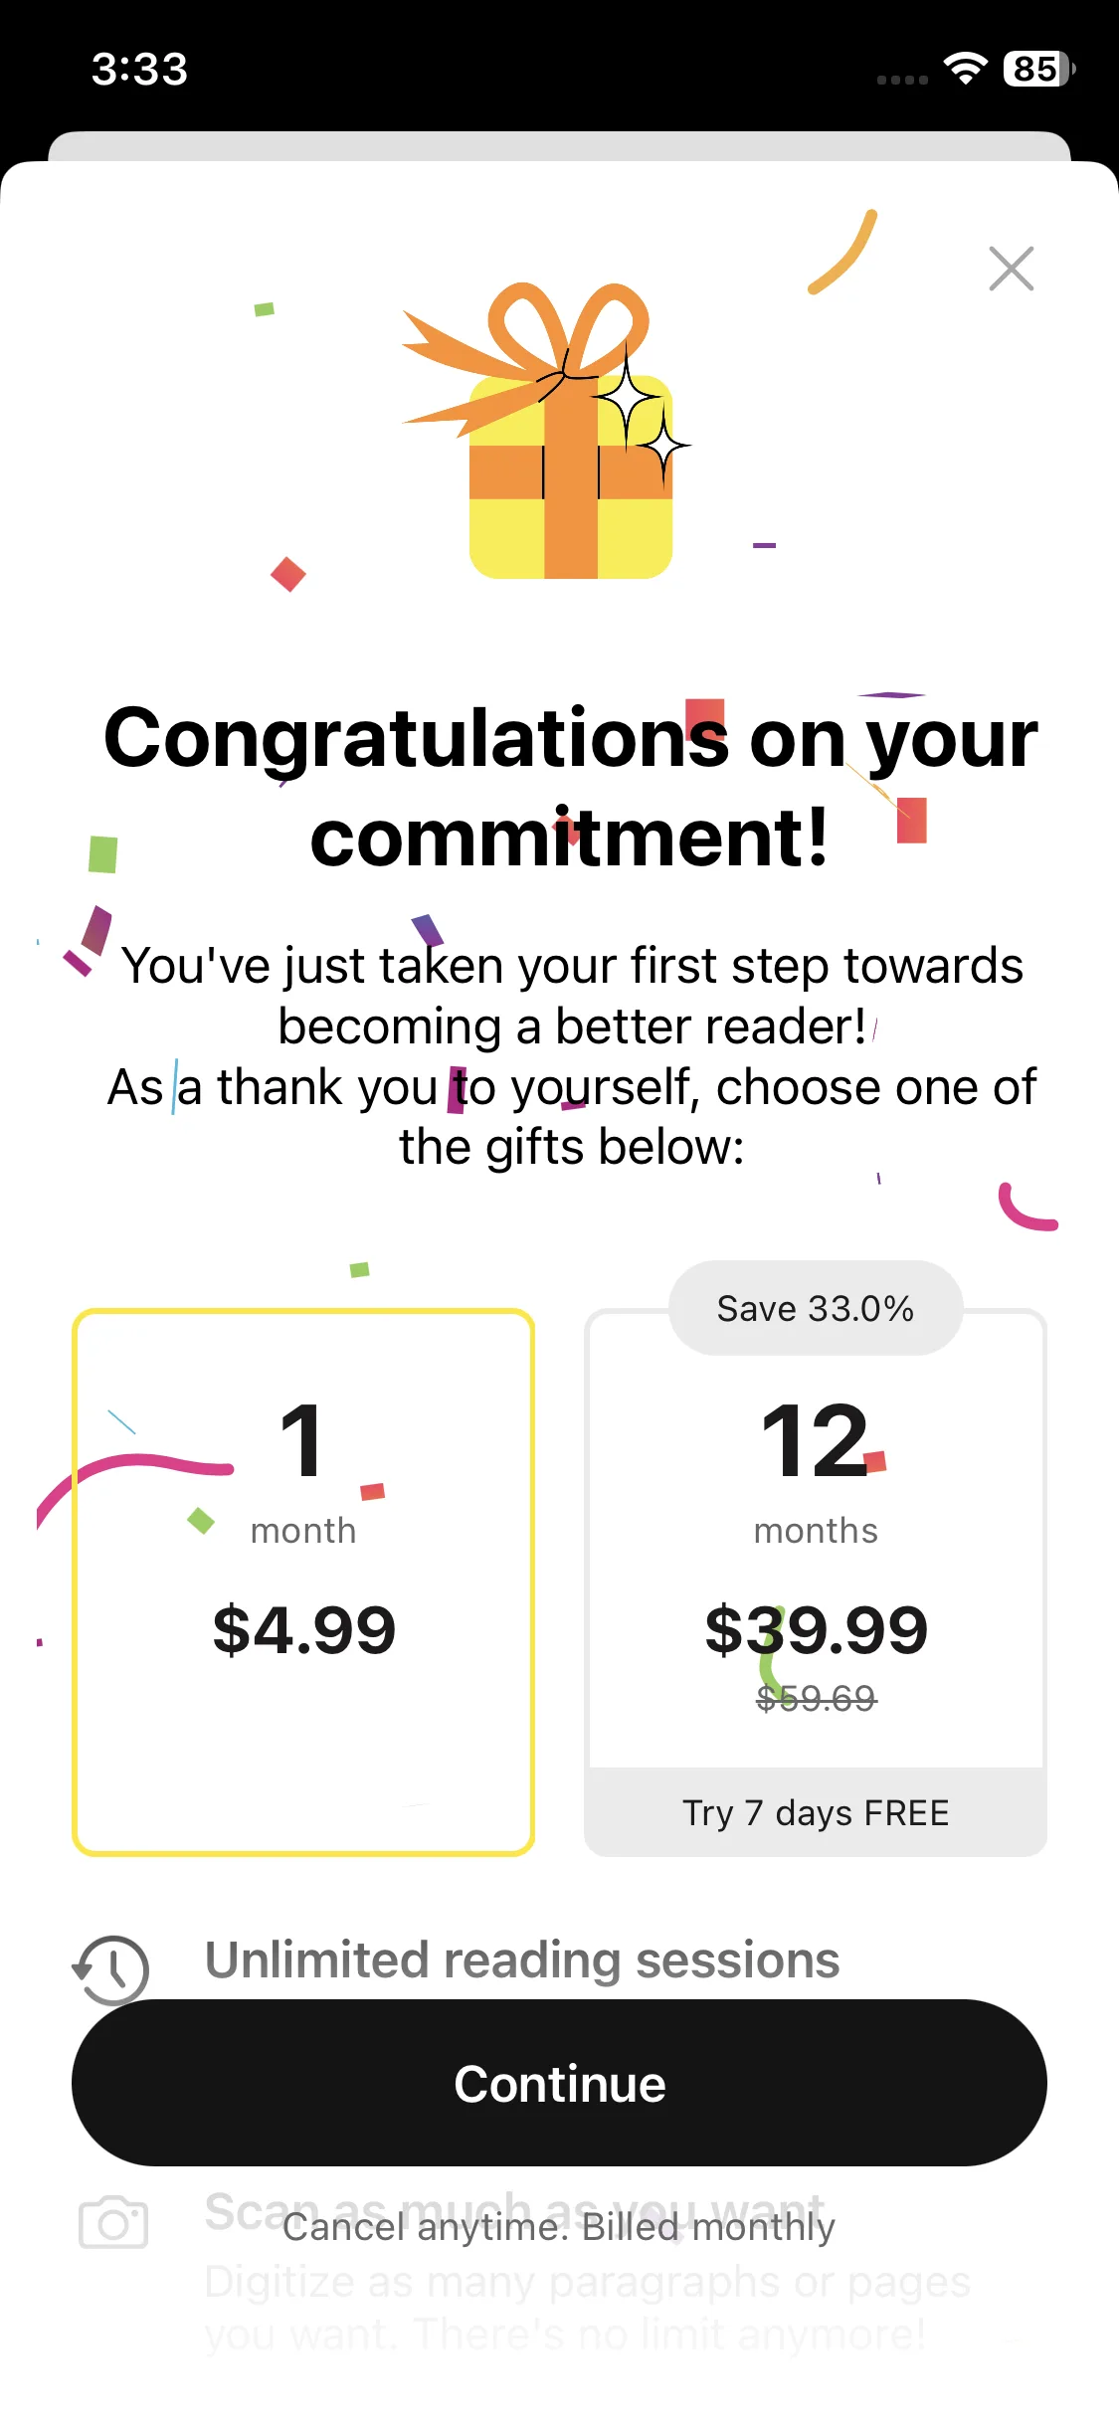The height and width of the screenshot is (2423, 1119).
Task: Tap the faded camera scan icon
Action: tap(113, 2222)
